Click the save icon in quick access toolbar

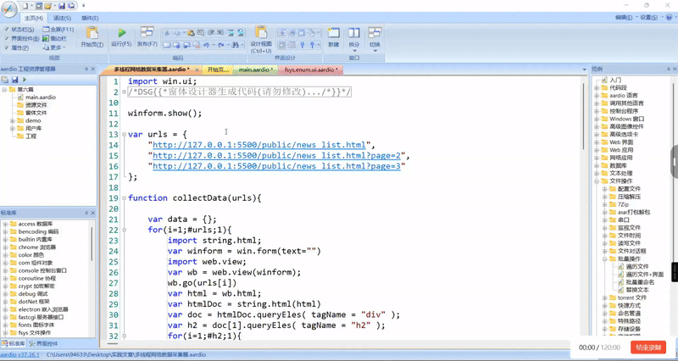(61, 6)
